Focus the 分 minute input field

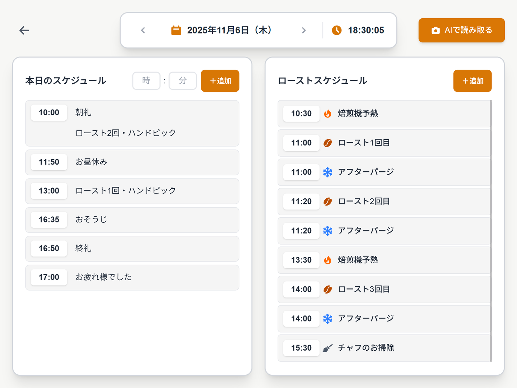pos(183,81)
